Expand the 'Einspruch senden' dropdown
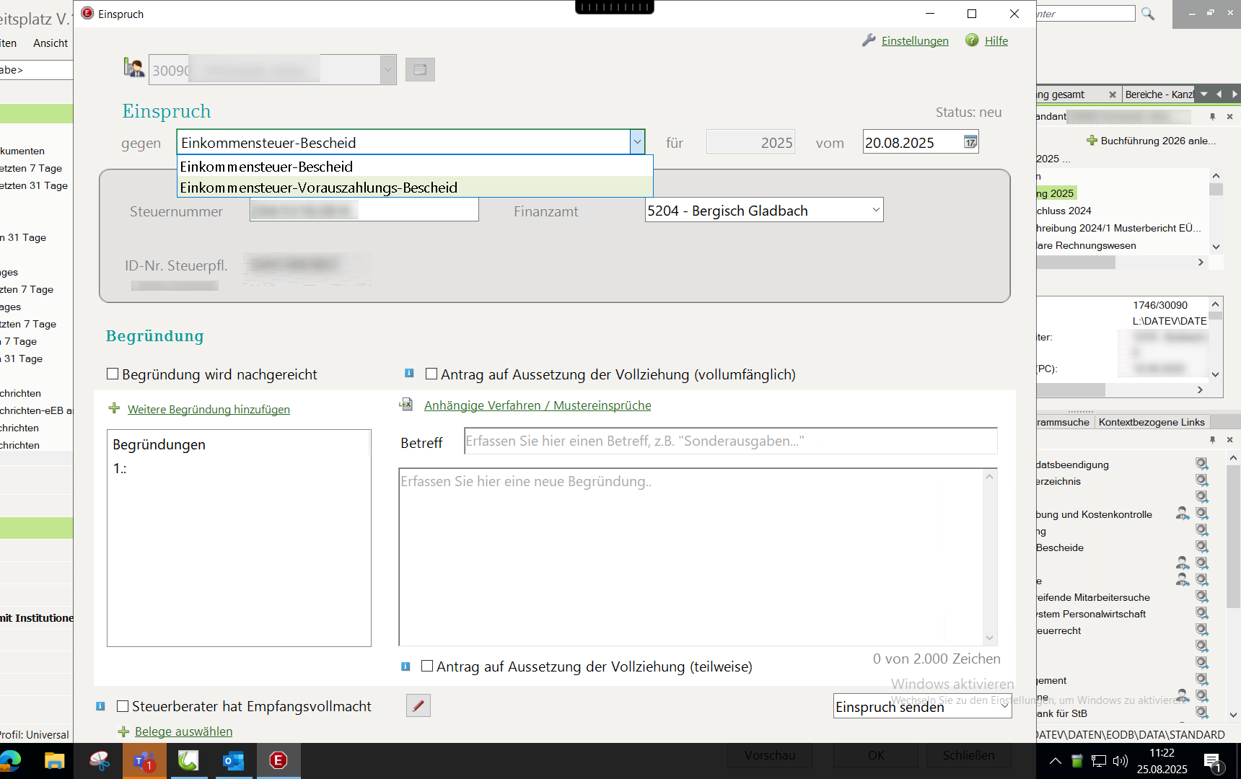The height and width of the screenshot is (779, 1241). coord(1004,706)
